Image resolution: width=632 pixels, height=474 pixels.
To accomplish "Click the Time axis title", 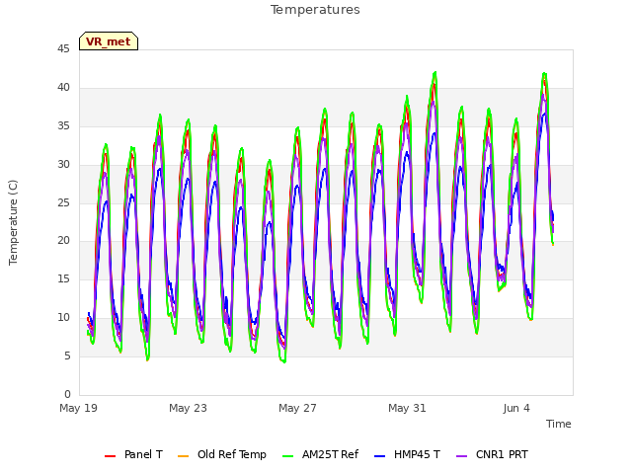I will tap(559, 424).
